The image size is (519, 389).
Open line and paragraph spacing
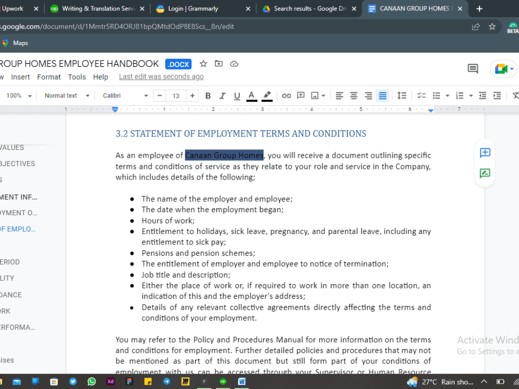point(402,96)
